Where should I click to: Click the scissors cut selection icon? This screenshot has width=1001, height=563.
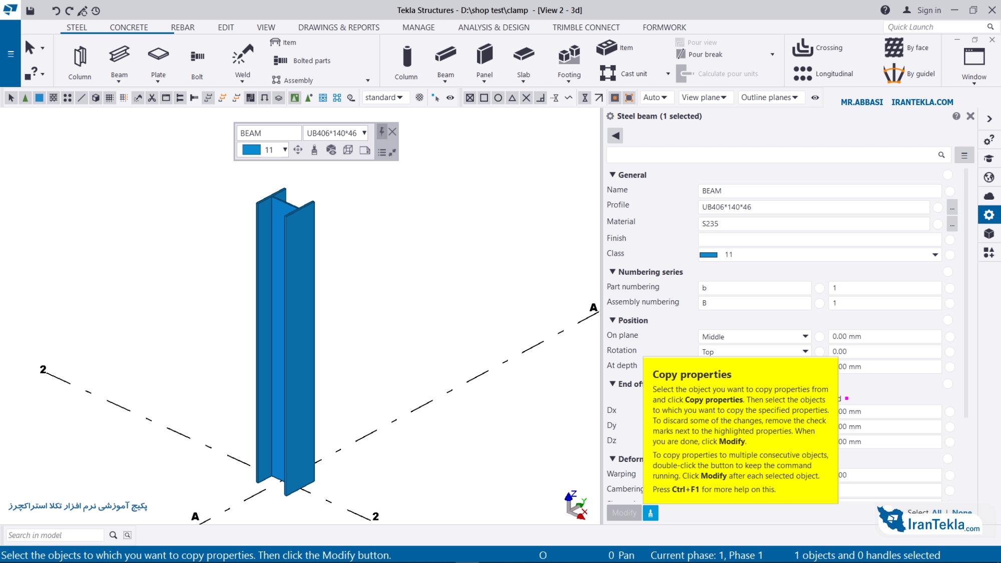coord(152,98)
